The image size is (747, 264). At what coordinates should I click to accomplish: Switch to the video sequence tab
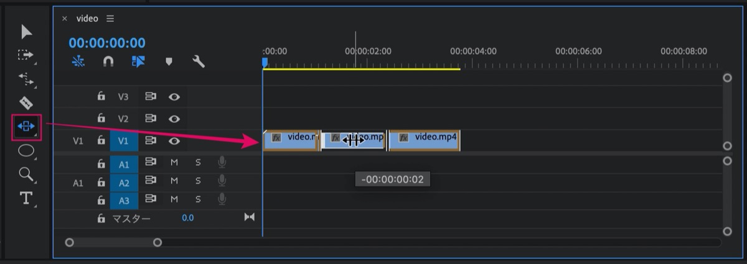(87, 19)
